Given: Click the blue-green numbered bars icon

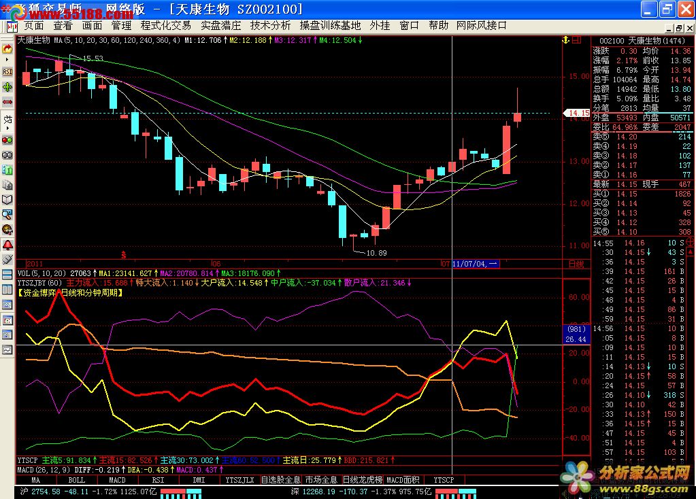Looking at the screenshot, I should pos(7,170).
